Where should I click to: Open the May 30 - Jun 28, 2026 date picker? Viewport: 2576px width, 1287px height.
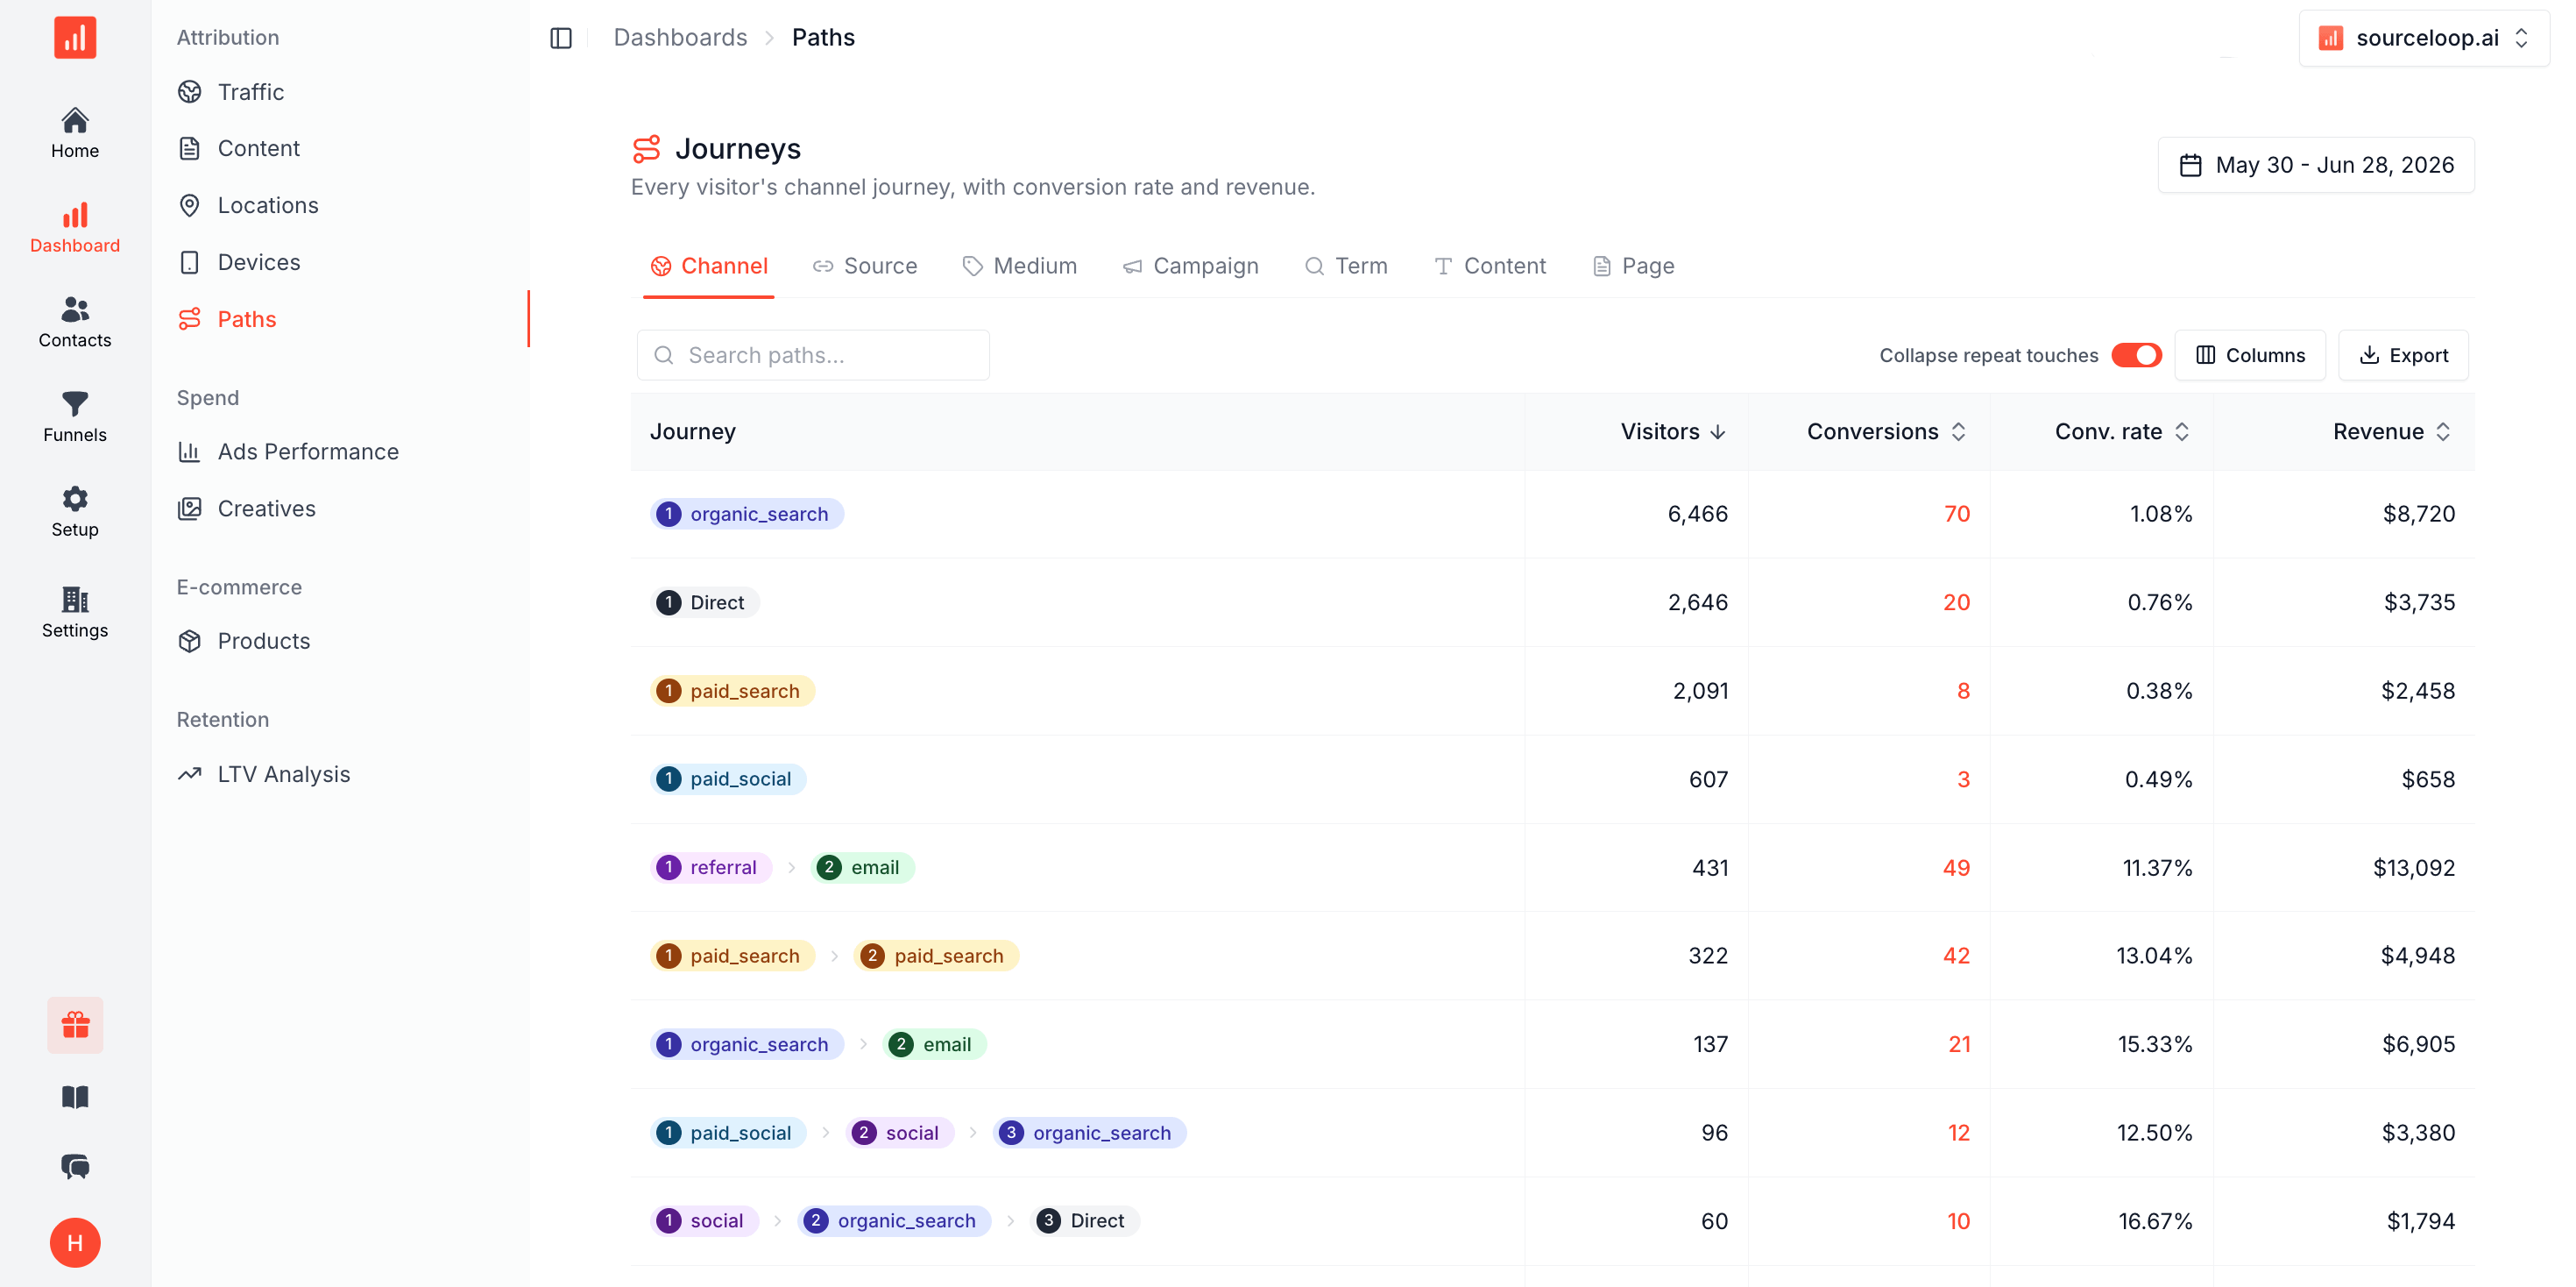pos(2316,165)
